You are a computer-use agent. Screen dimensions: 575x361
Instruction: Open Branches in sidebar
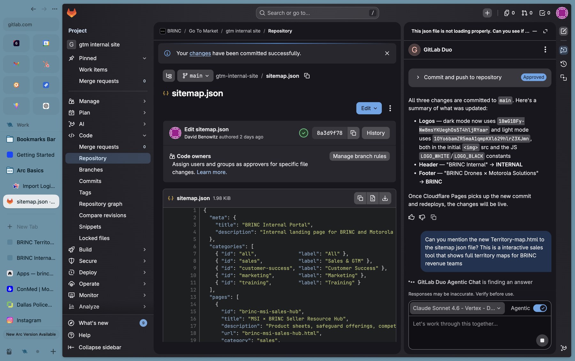point(108,170)
